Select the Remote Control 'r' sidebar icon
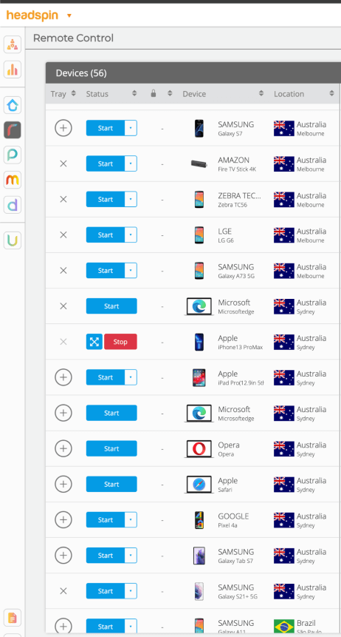The width and height of the screenshot is (341, 637). (13, 130)
